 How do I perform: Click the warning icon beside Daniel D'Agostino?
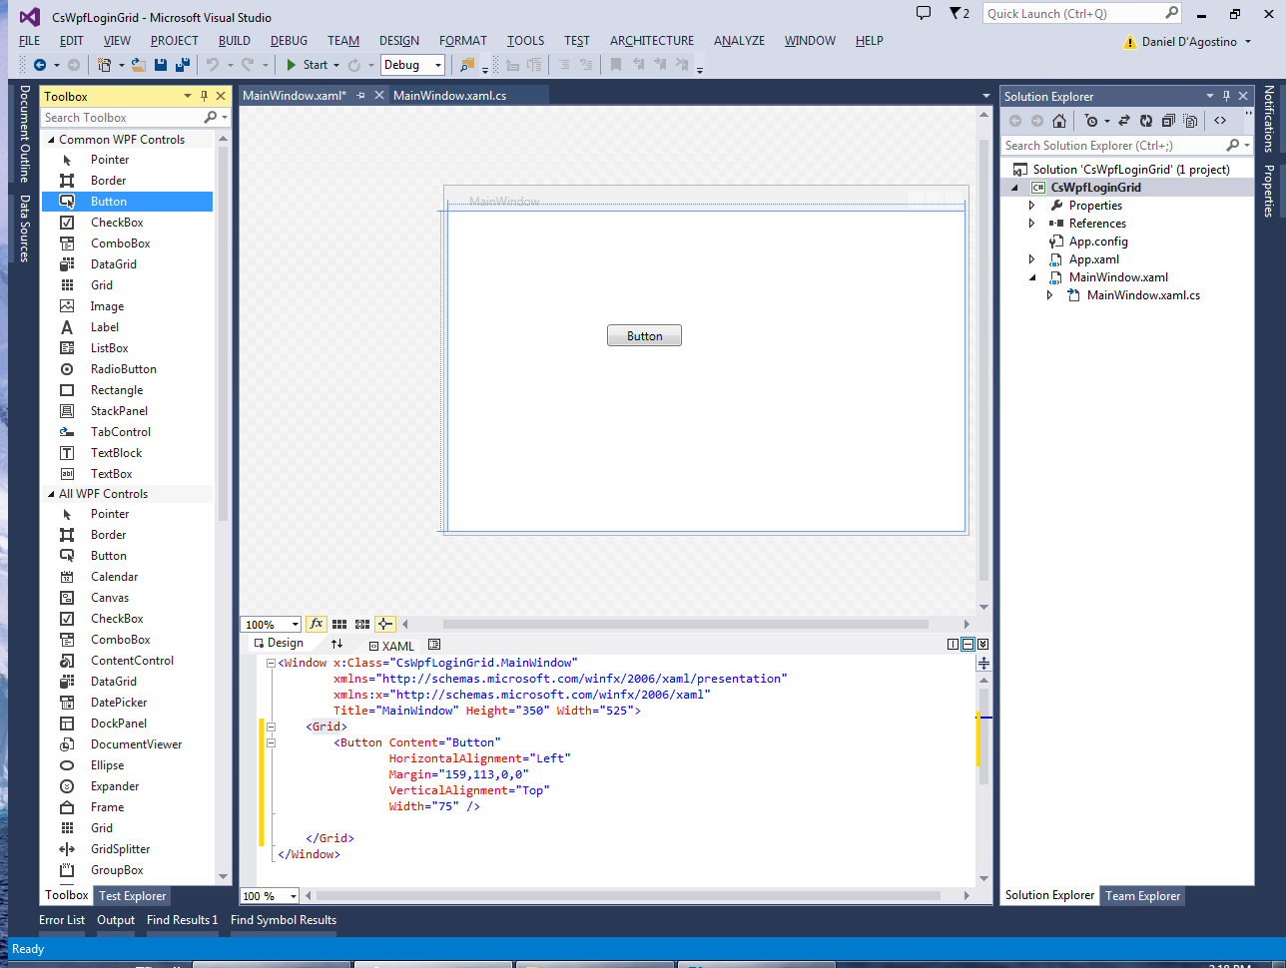pyautogui.click(x=1130, y=42)
